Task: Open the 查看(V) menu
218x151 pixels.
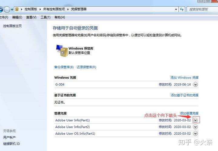Action: click(x=31, y=17)
